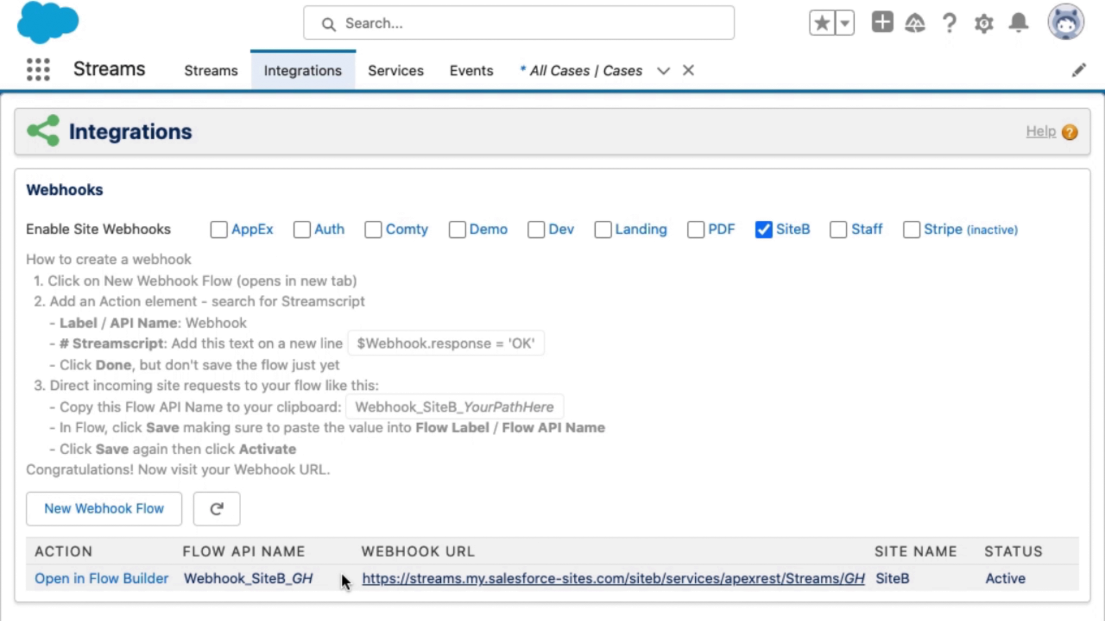This screenshot has width=1105, height=621.
Task: Click the Streams app name label
Action: [109, 69]
